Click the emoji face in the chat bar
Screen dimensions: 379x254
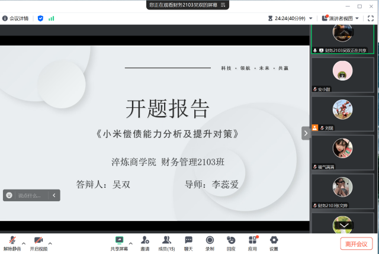point(9,195)
